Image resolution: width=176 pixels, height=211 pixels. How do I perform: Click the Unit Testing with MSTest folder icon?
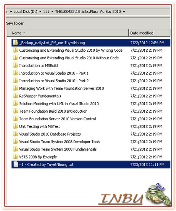[16, 126]
